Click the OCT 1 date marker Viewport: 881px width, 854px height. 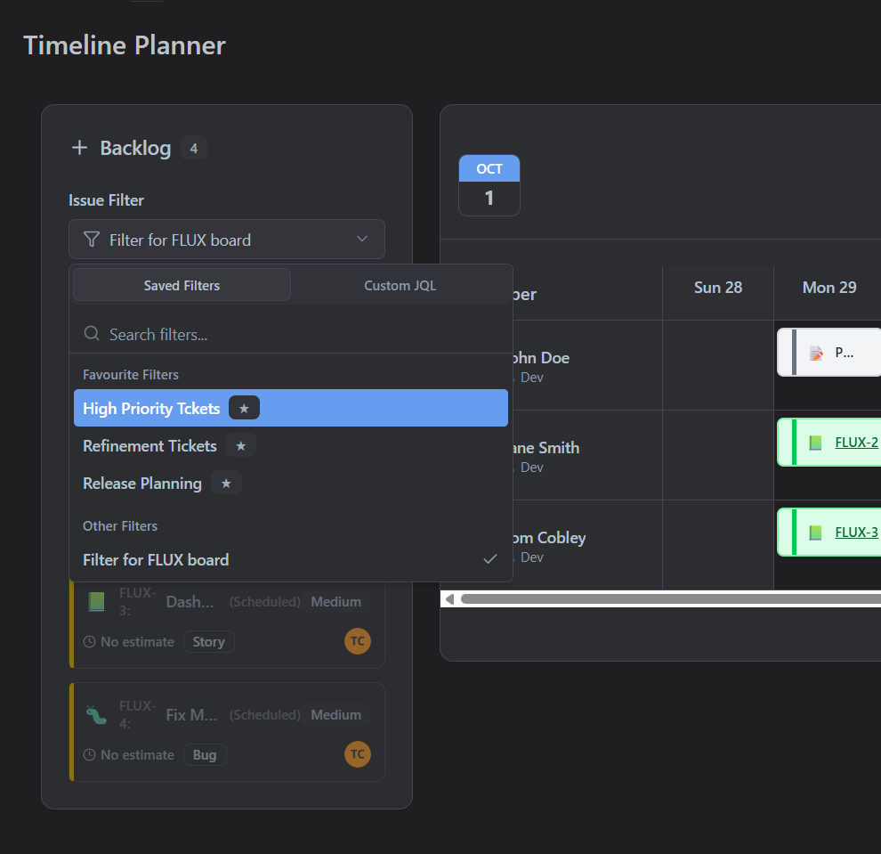489,185
